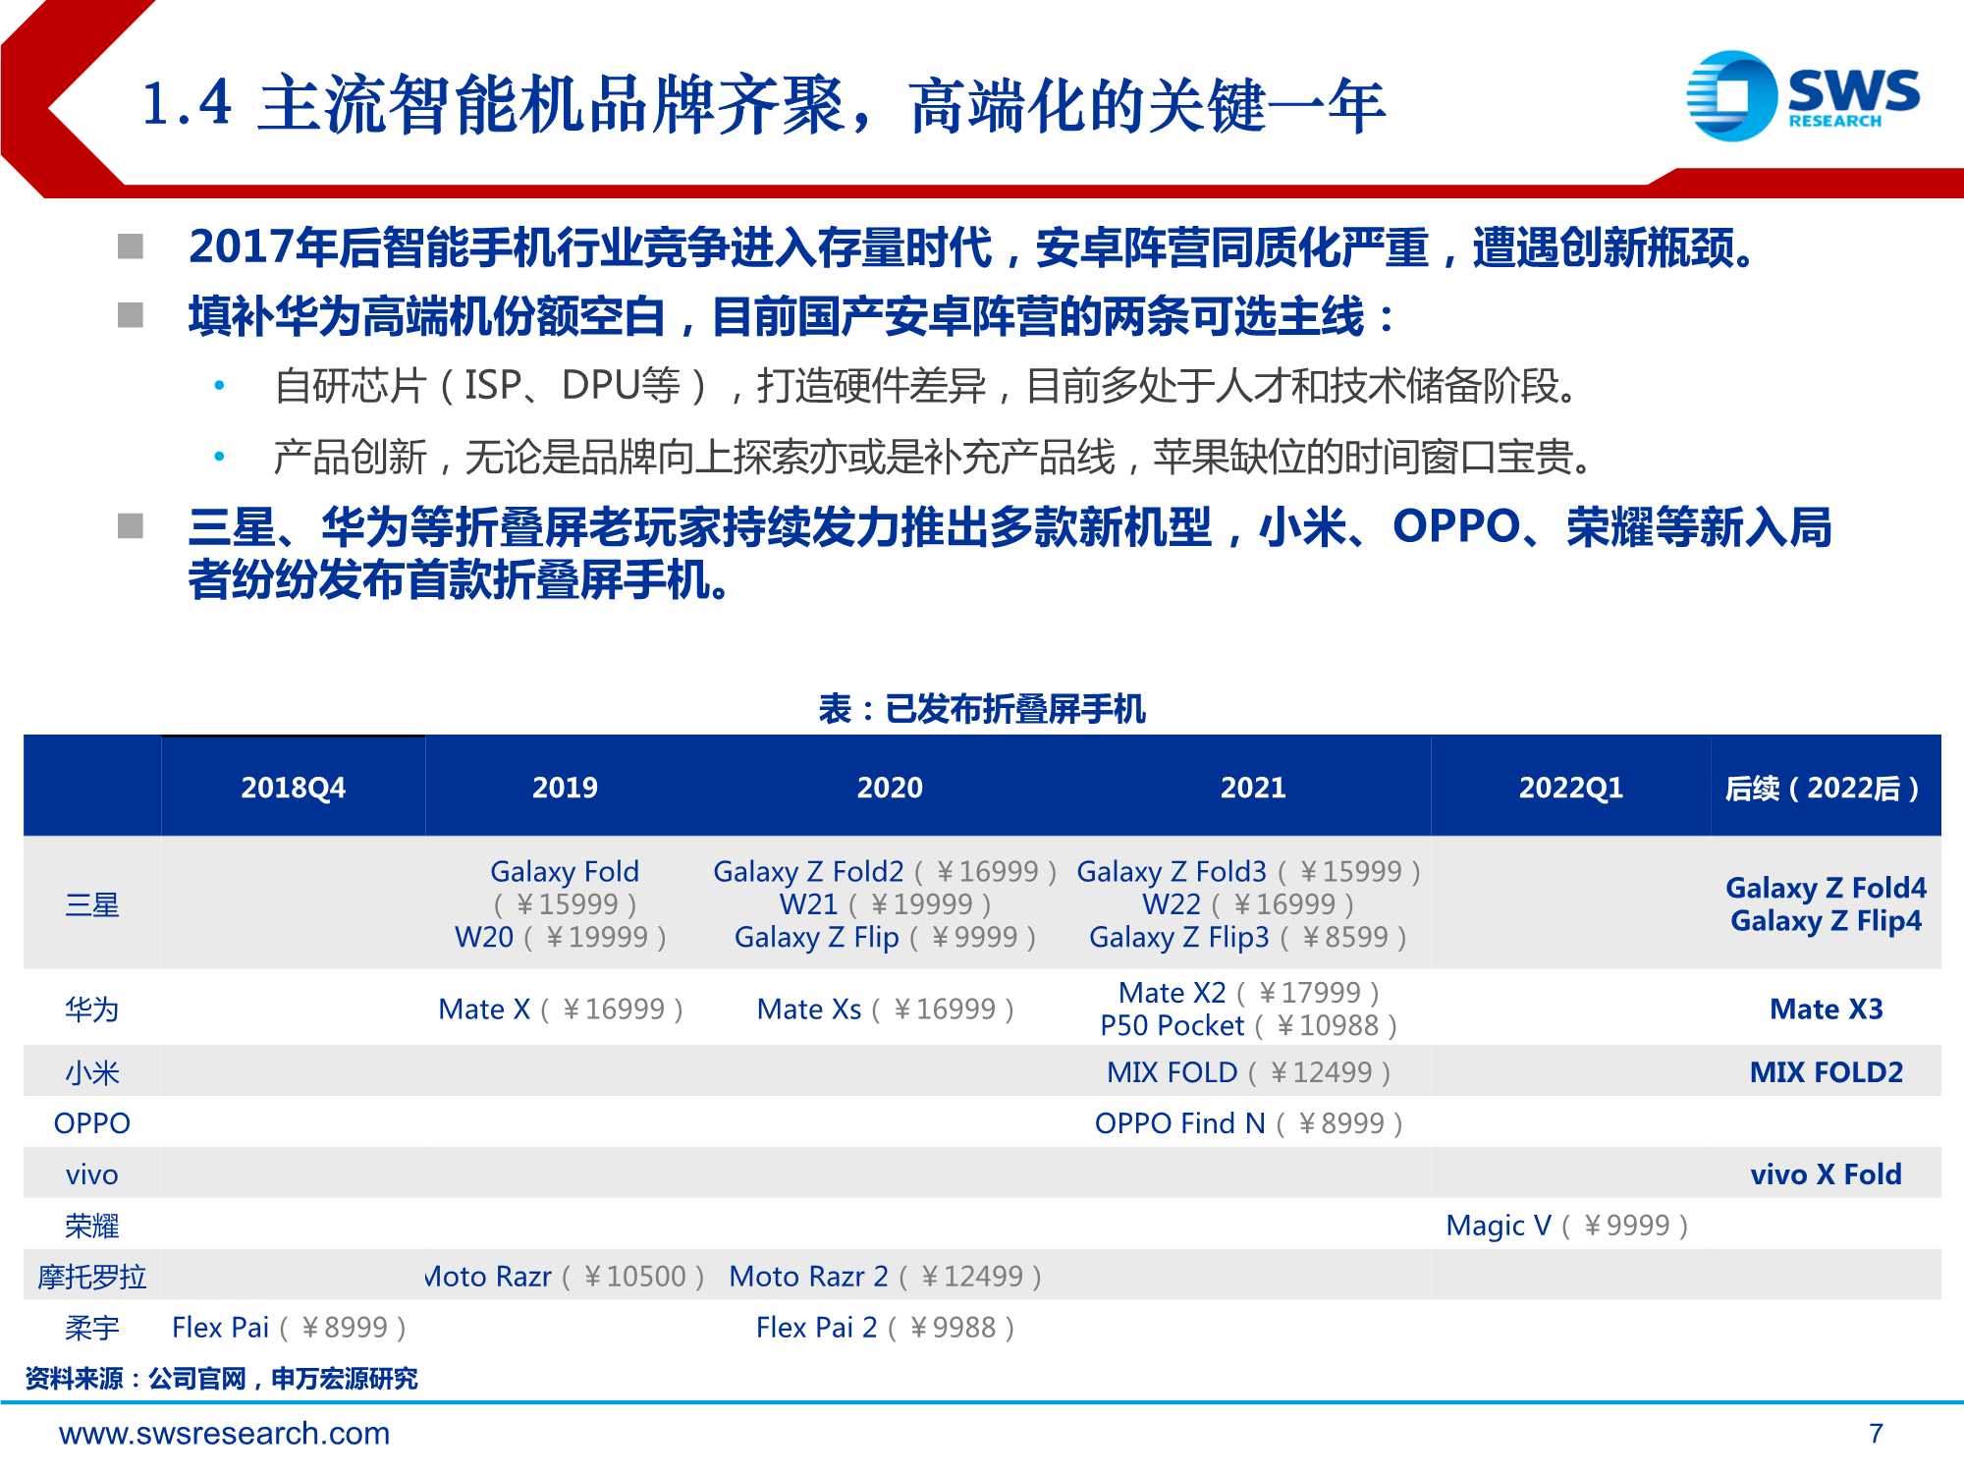Click Flex Pai 2（¥9988）cell
Screen dimensions: 1964x1473
click(885, 1328)
